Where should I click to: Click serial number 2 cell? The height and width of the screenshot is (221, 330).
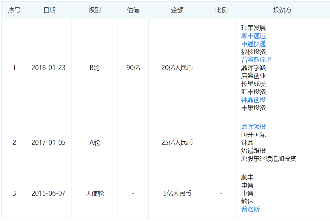point(14,142)
